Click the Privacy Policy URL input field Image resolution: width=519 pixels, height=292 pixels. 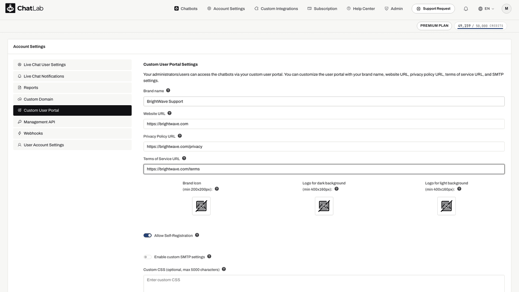point(324,146)
